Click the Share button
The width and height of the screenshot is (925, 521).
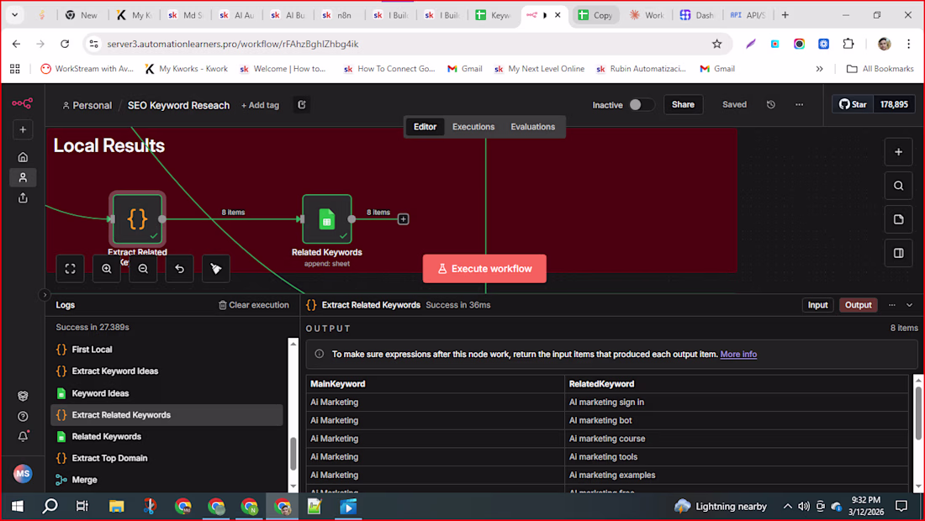(x=683, y=104)
